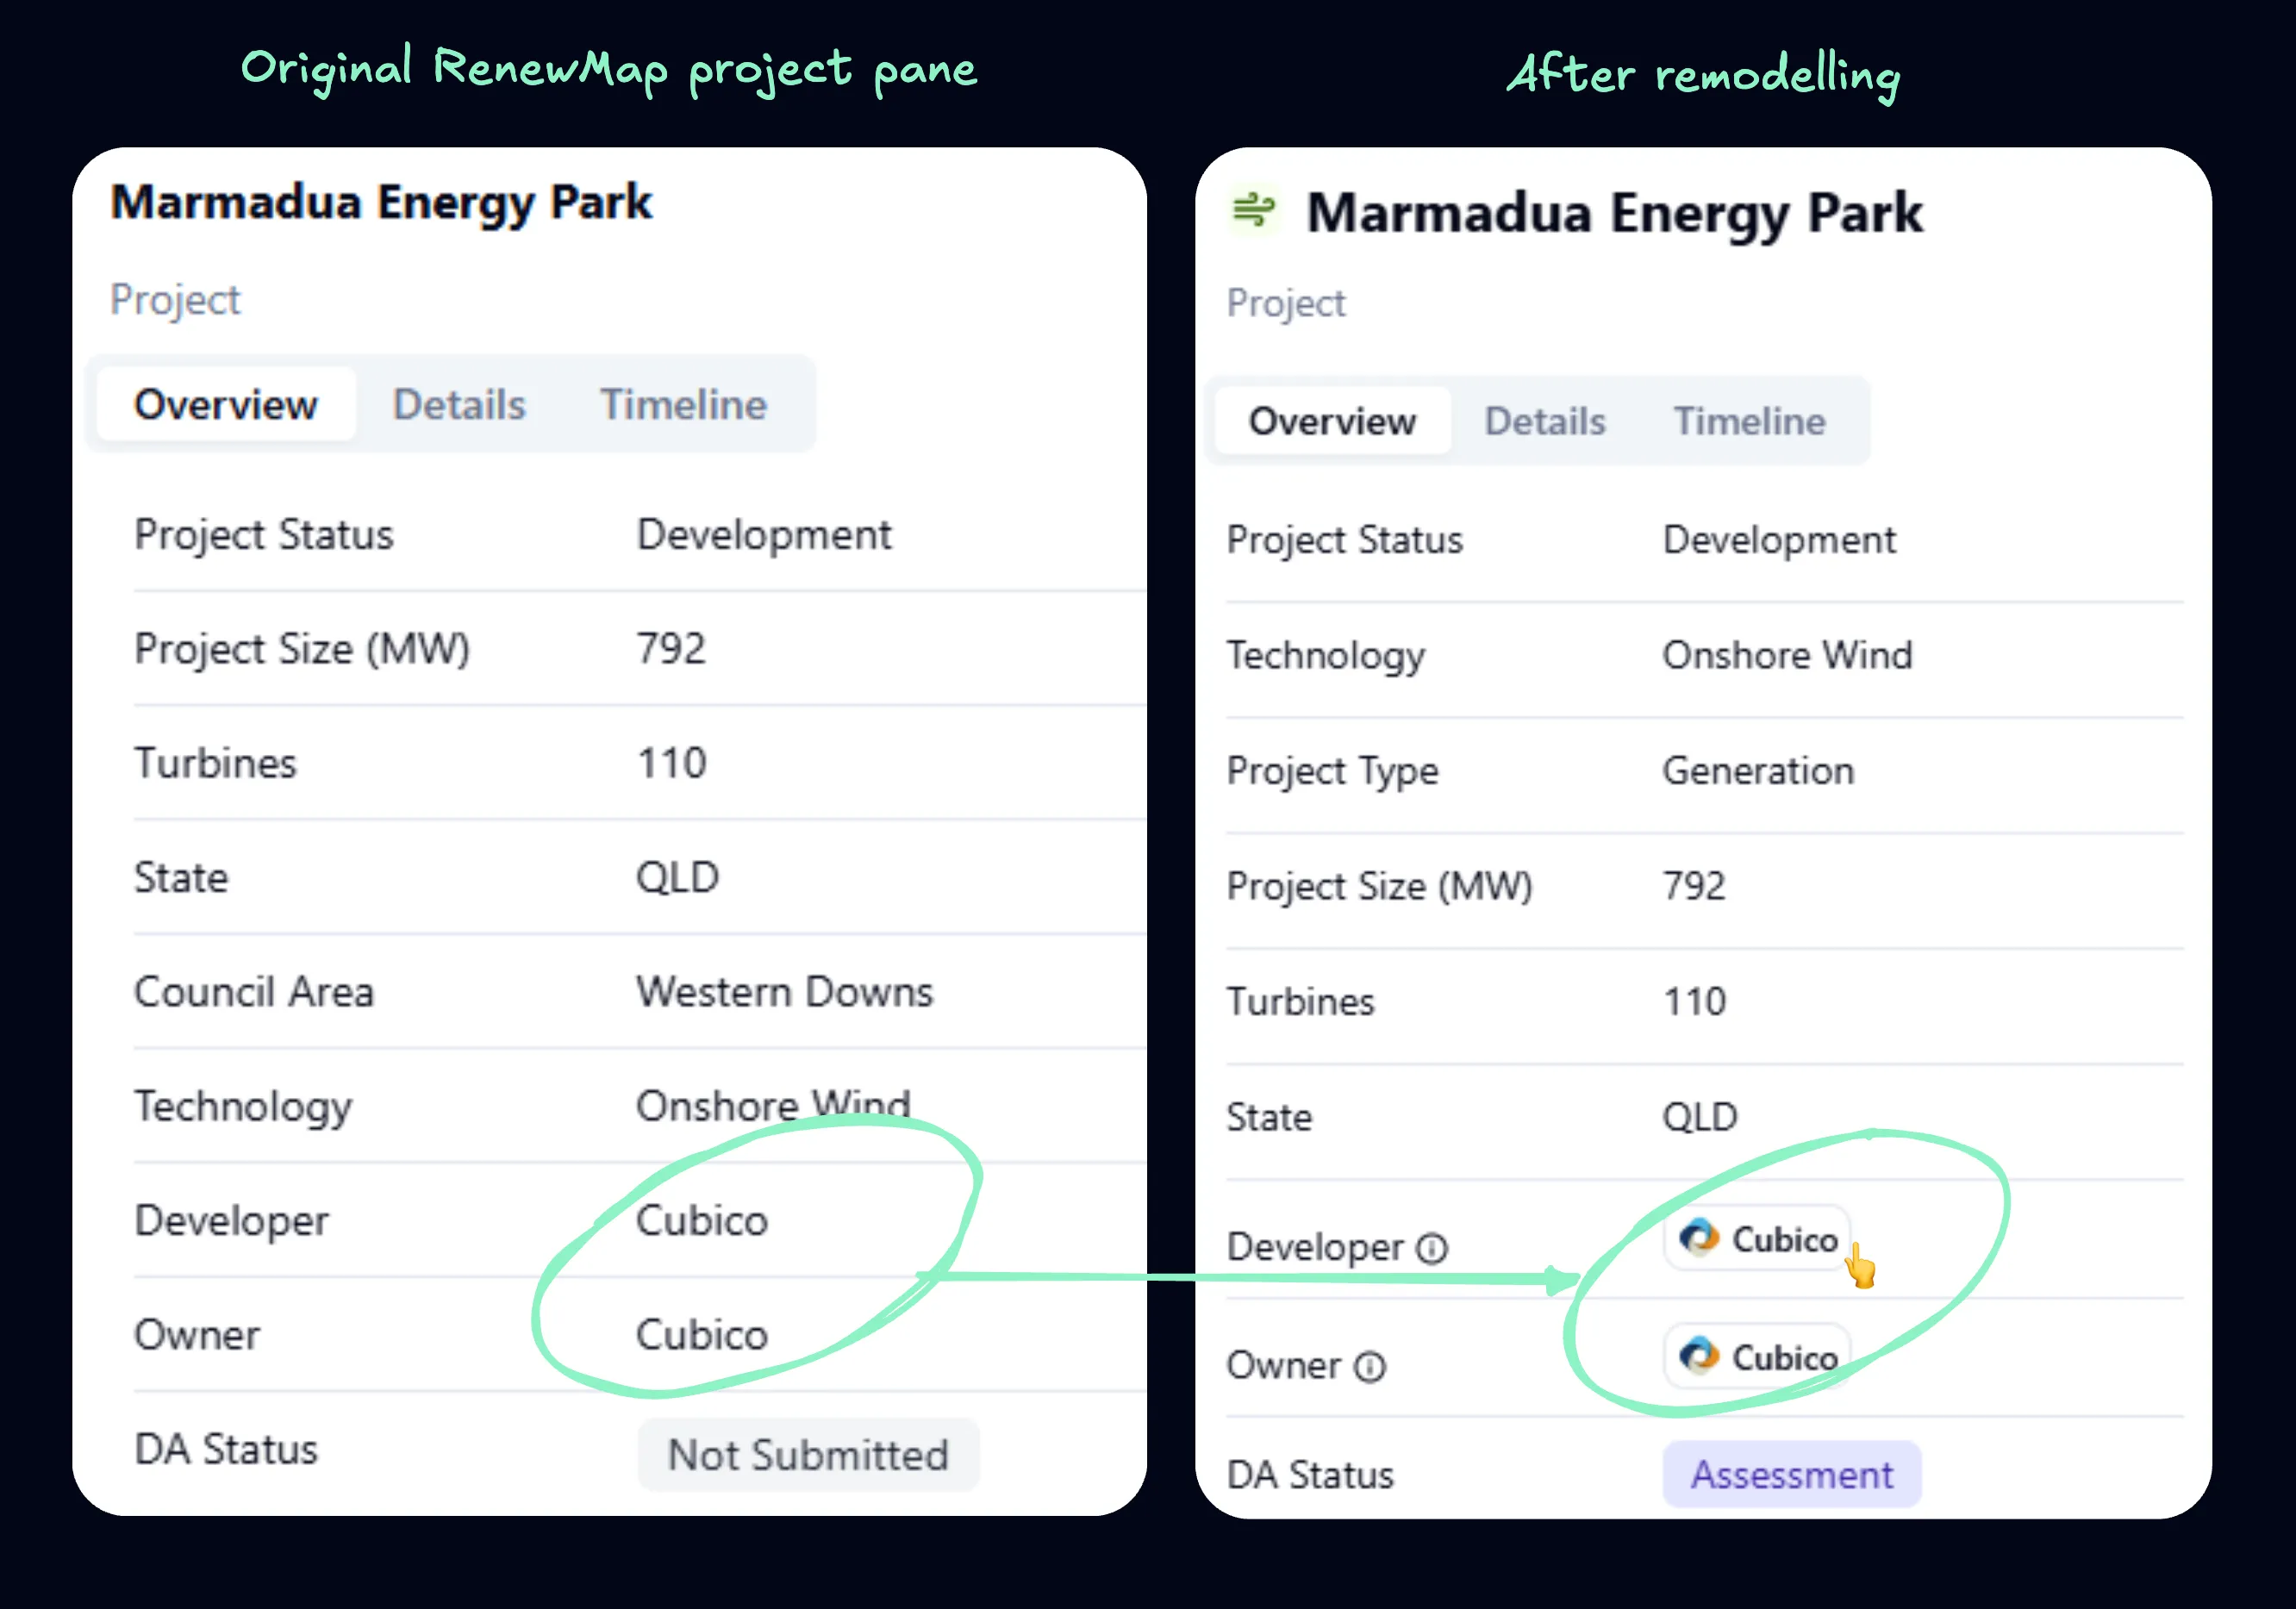Click the Not Submitted status badge

[808, 1455]
